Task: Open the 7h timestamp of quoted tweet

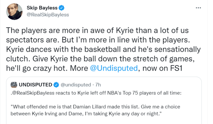Action: 98,85
